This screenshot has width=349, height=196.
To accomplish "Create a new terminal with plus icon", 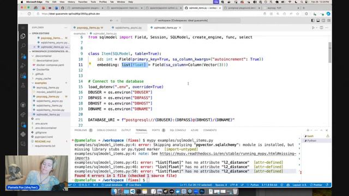I will coord(308,130).
